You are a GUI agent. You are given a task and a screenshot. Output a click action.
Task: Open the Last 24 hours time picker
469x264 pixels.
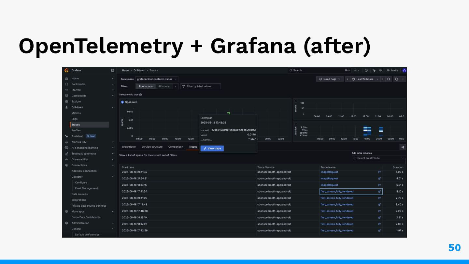365,79
